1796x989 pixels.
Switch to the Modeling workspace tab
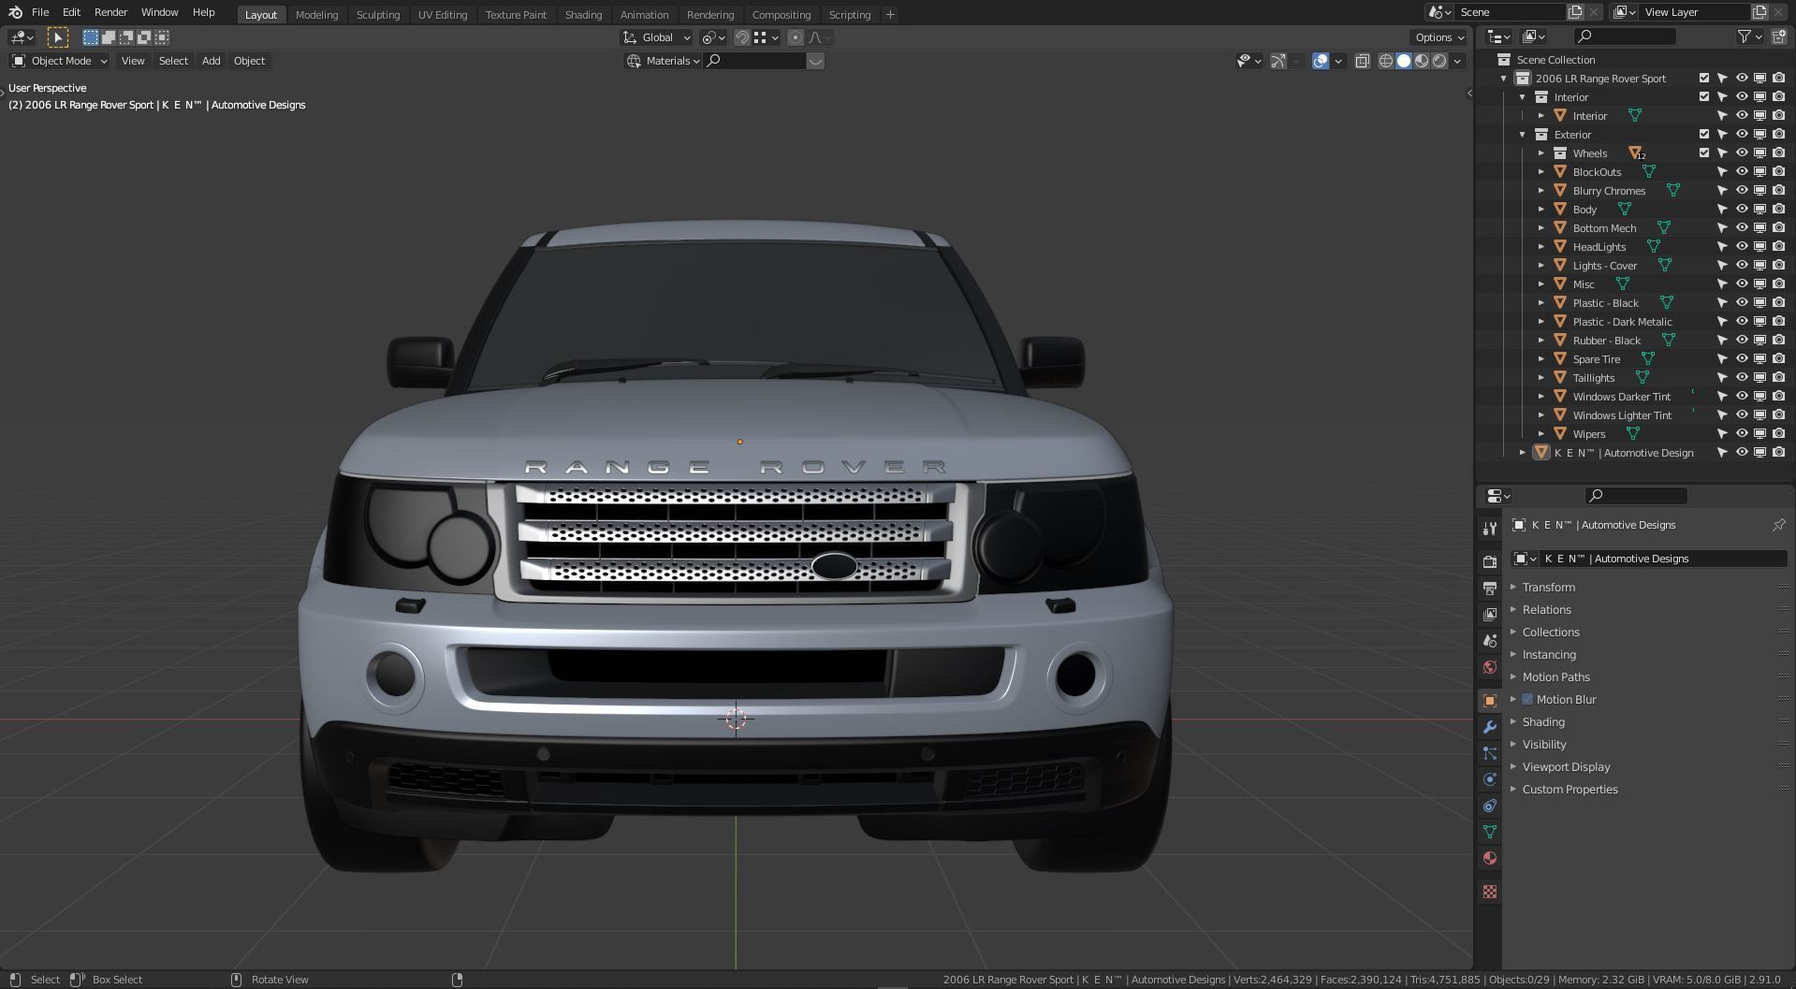point(316,14)
